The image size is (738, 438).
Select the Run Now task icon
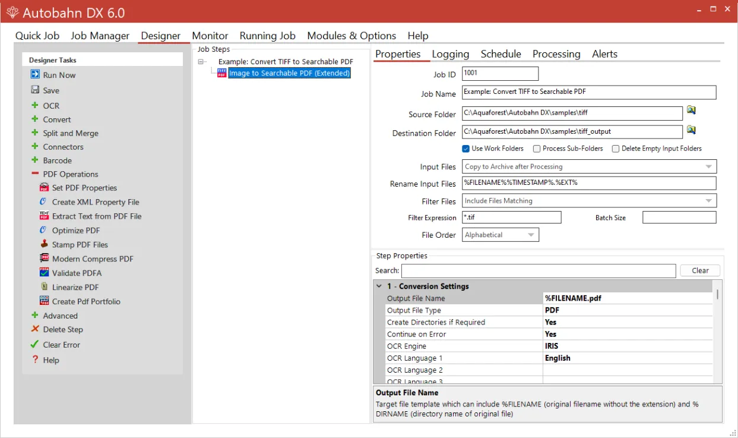34,74
